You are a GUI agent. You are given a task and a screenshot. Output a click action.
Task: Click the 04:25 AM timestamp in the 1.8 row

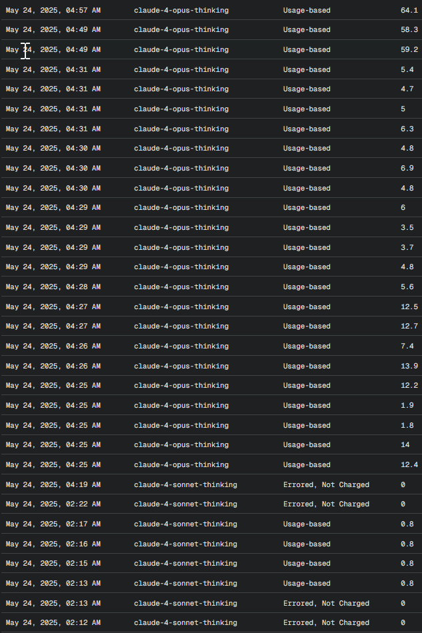point(53,425)
